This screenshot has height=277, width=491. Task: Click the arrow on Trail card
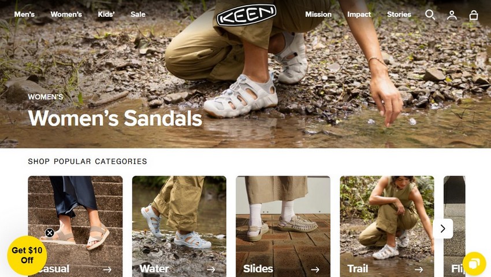tap(419, 269)
